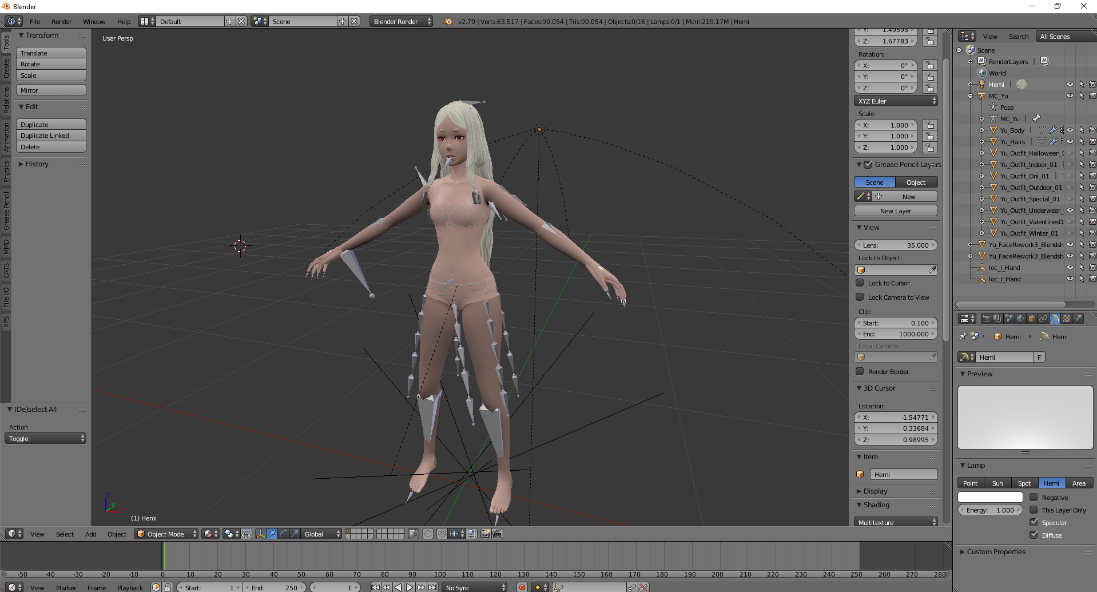The image size is (1097, 592).
Task: Enable the Lock to Cursor checkbox
Action: coord(860,283)
